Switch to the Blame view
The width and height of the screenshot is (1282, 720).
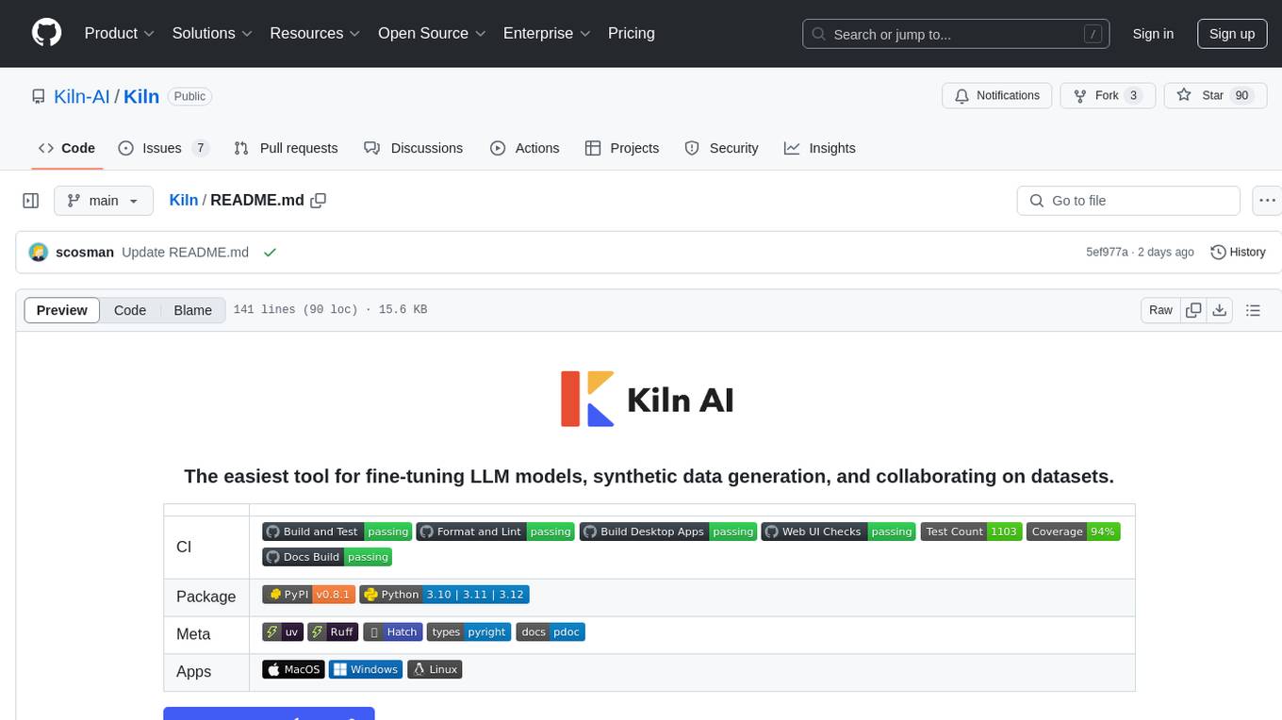point(193,310)
